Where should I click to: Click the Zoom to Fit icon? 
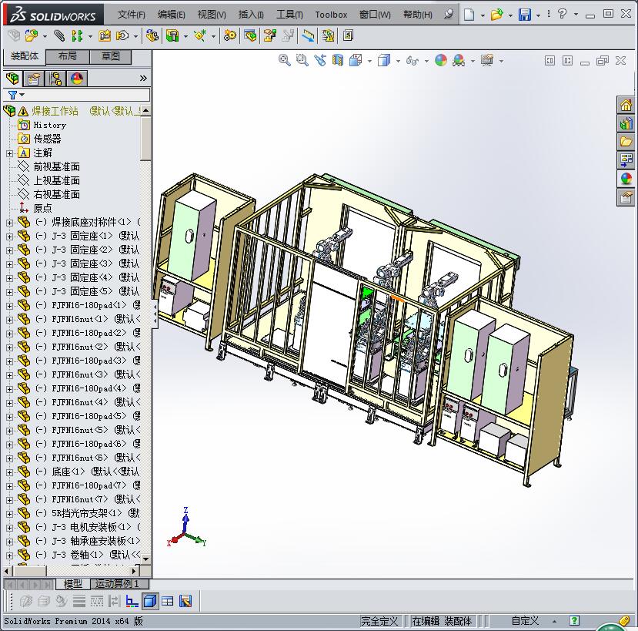[285, 61]
